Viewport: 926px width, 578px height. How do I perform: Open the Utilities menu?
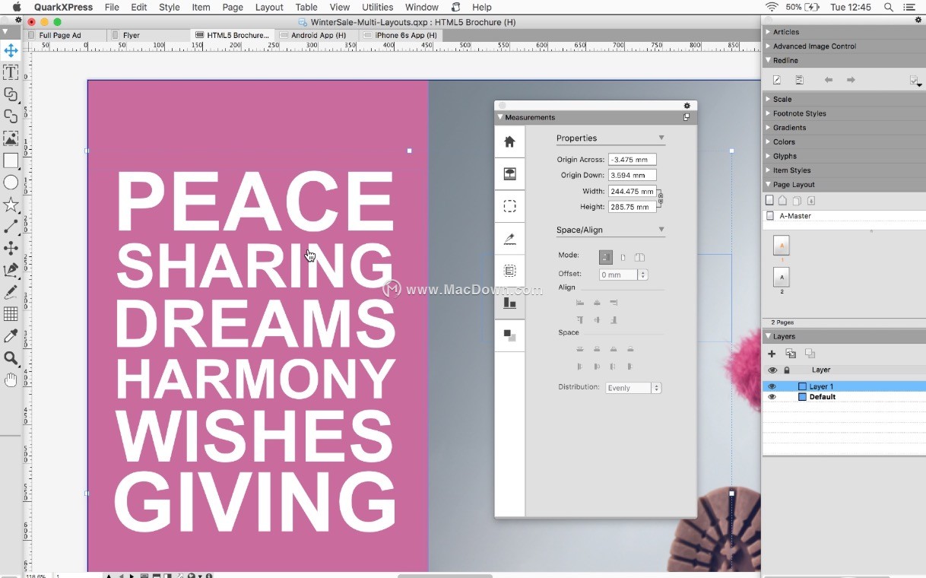click(x=377, y=7)
